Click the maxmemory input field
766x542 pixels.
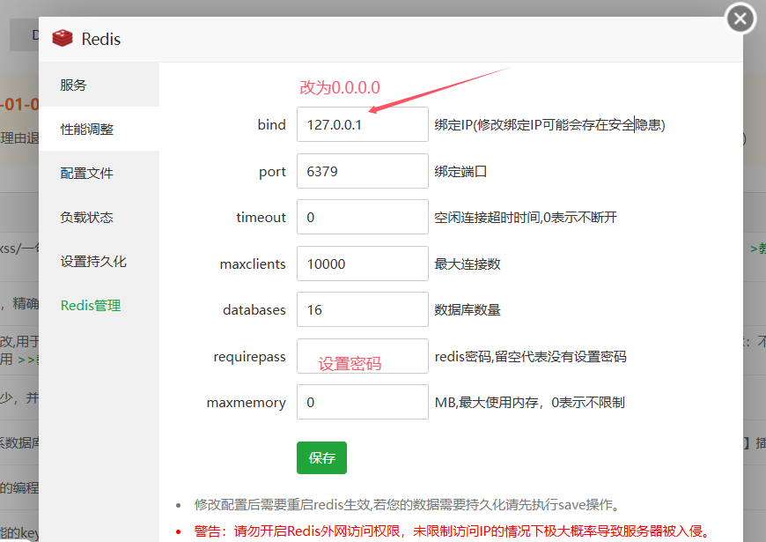click(x=363, y=402)
